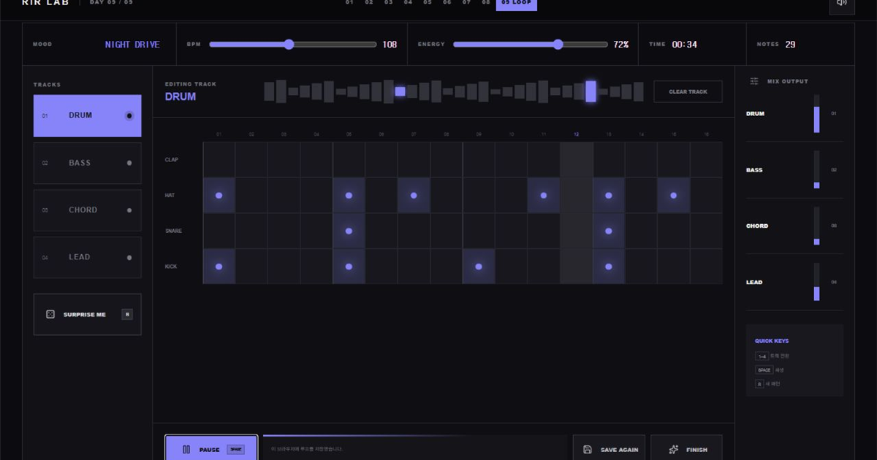Click the pause bars icon
The image size is (877, 460).
point(186,449)
